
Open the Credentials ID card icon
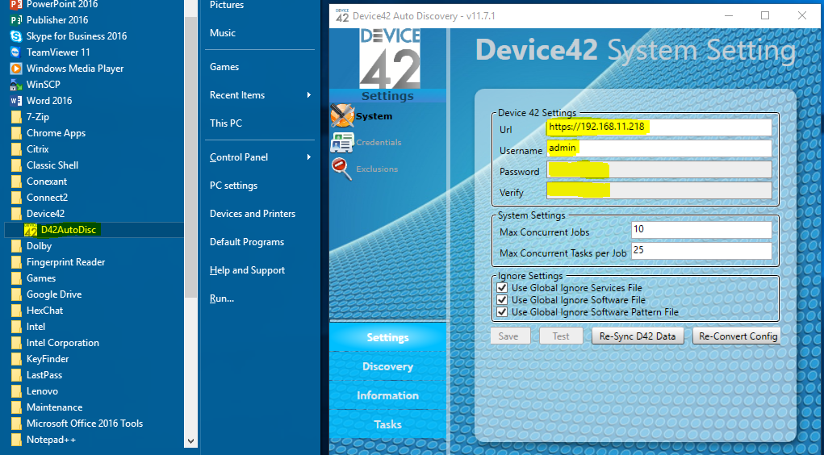[x=341, y=142]
